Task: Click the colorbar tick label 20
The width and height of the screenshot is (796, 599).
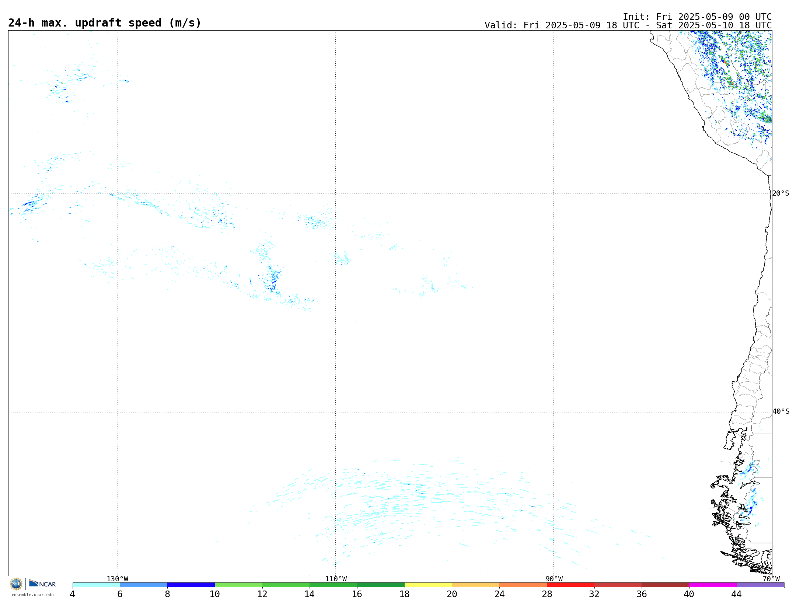Action: (x=452, y=594)
